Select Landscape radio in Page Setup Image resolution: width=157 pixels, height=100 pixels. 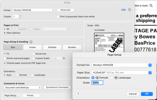tap(112, 78)
